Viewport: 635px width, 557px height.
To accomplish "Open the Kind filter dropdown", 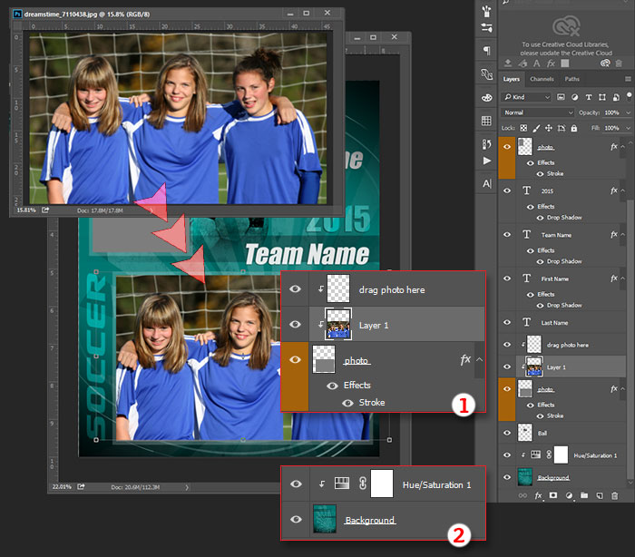I will coord(526,97).
